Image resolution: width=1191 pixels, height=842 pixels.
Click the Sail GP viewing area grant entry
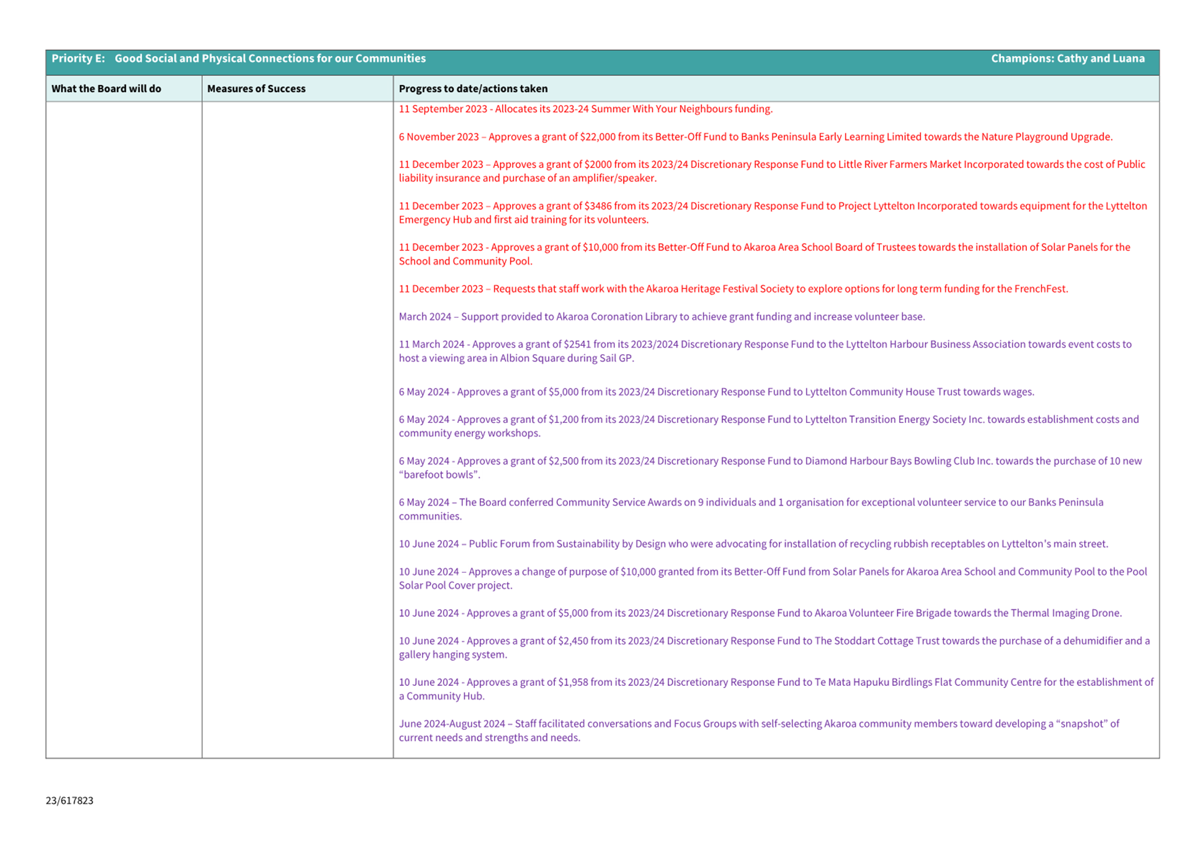pos(764,351)
